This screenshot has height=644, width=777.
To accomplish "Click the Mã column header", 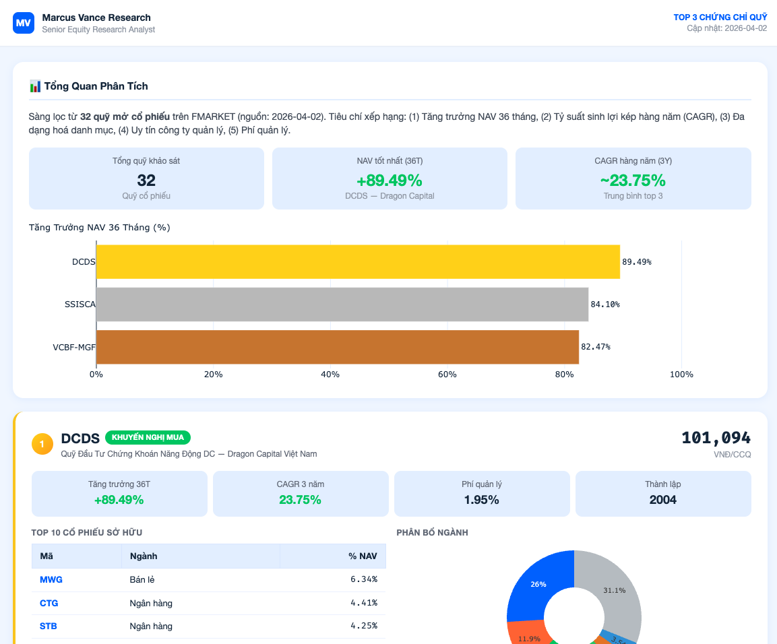I will (x=47, y=556).
